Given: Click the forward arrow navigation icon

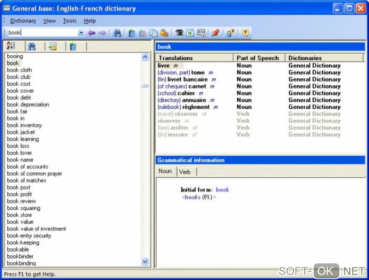Looking at the screenshot, I should [x=102, y=33].
